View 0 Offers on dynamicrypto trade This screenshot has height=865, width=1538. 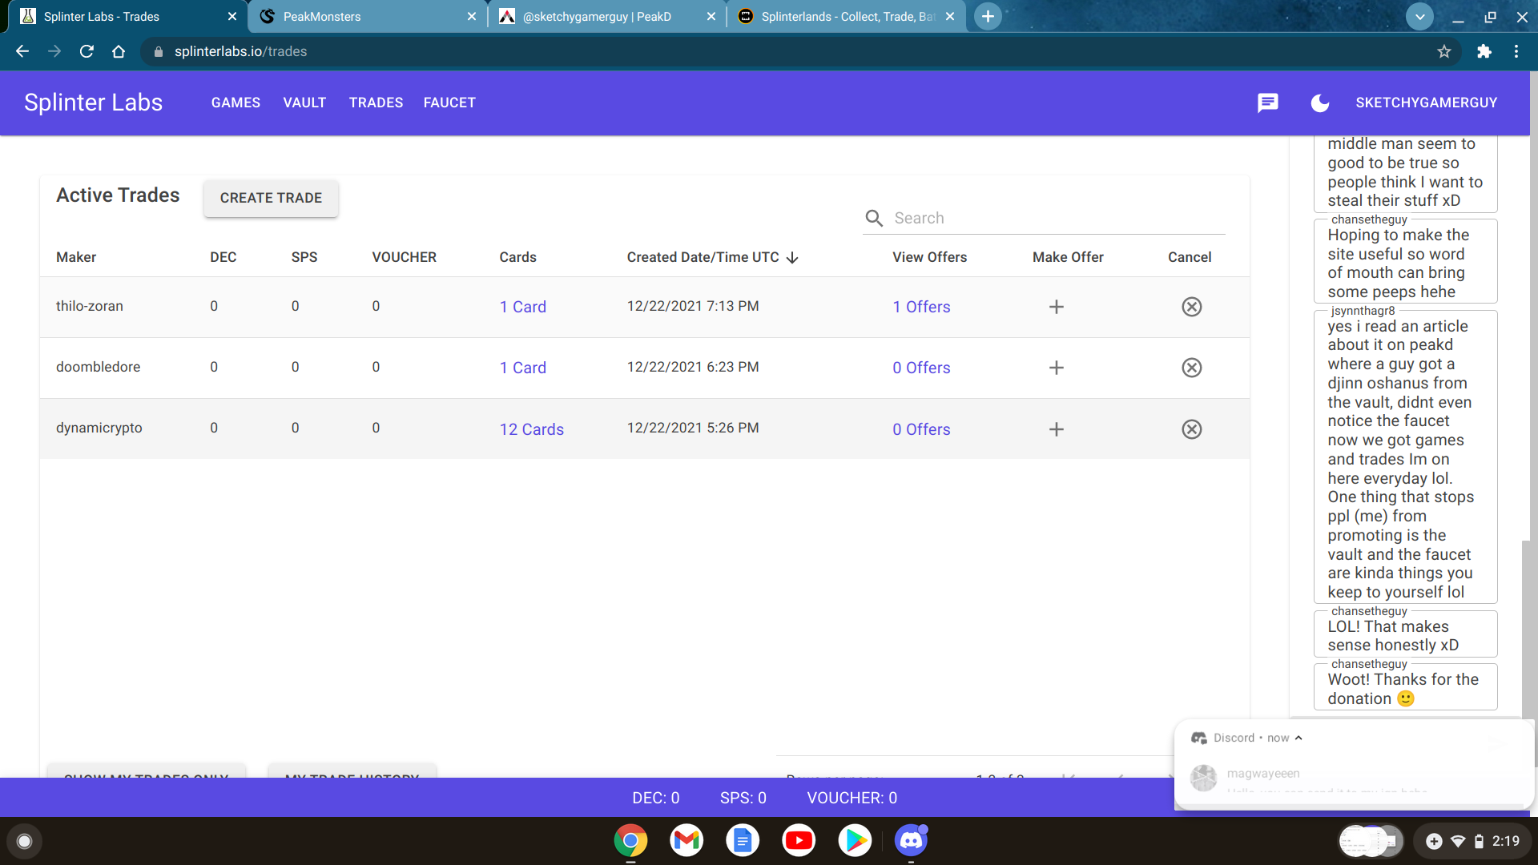[921, 429]
